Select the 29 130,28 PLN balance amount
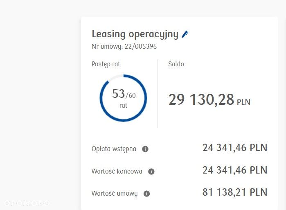 tap(209, 99)
